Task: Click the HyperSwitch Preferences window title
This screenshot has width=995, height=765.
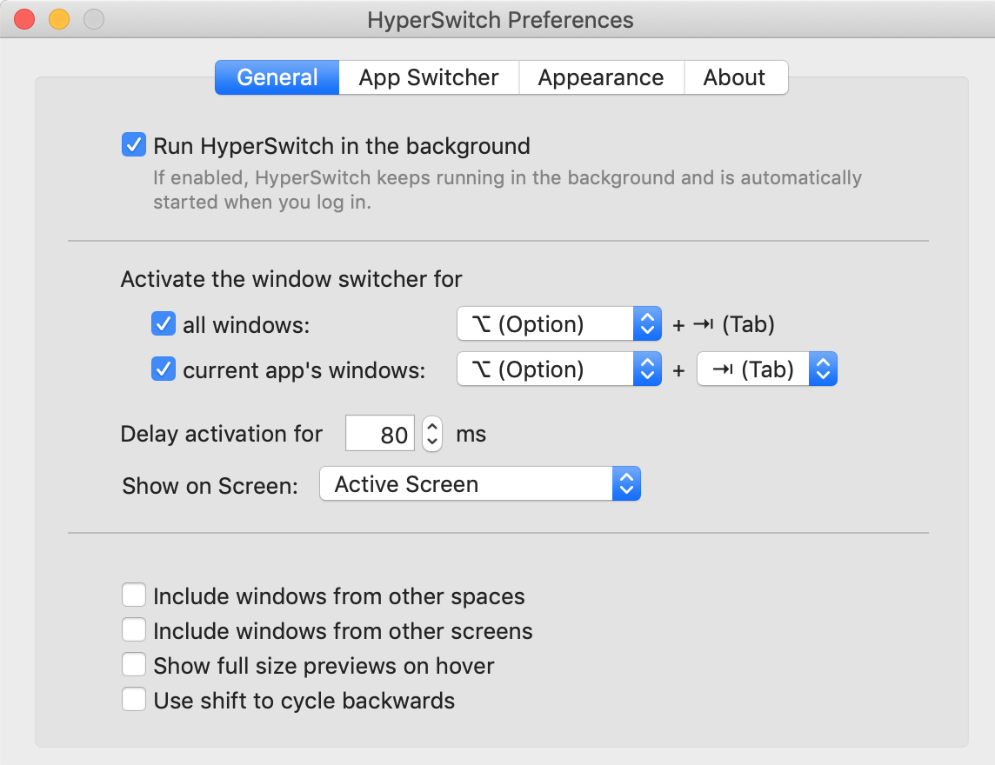Action: 500,20
